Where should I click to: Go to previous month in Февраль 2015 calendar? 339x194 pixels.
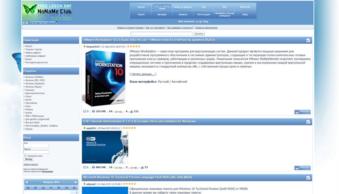(x=27, y=182)
